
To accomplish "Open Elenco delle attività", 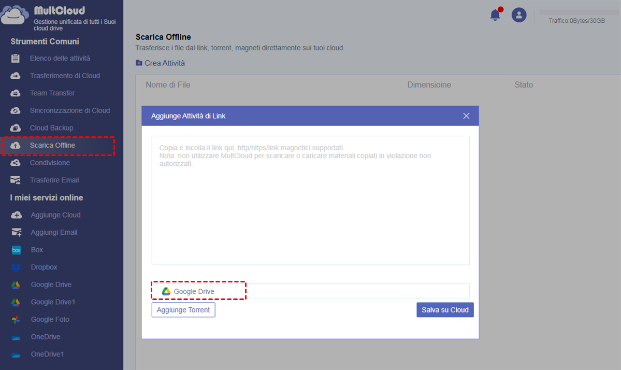I will 60,58.
